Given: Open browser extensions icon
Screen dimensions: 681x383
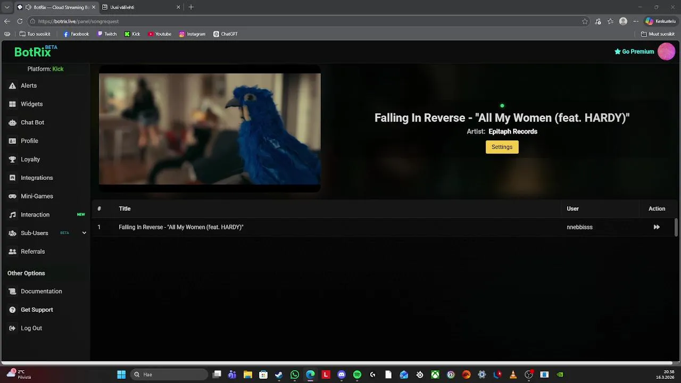Looking at the screenshot, I should point(598,21).
